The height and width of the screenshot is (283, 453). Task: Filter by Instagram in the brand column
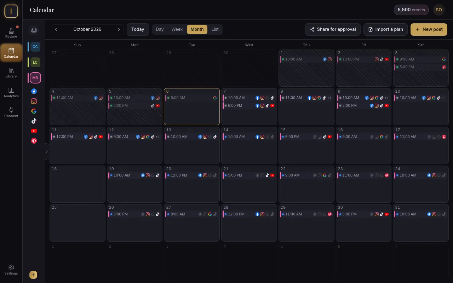[34, 101]
